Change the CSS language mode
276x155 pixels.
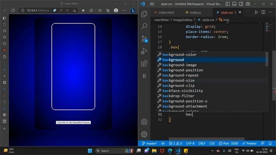(212, 143)
